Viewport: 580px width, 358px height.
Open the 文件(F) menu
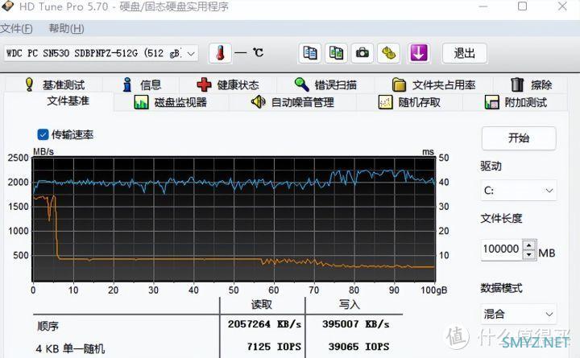click(16, 28)
